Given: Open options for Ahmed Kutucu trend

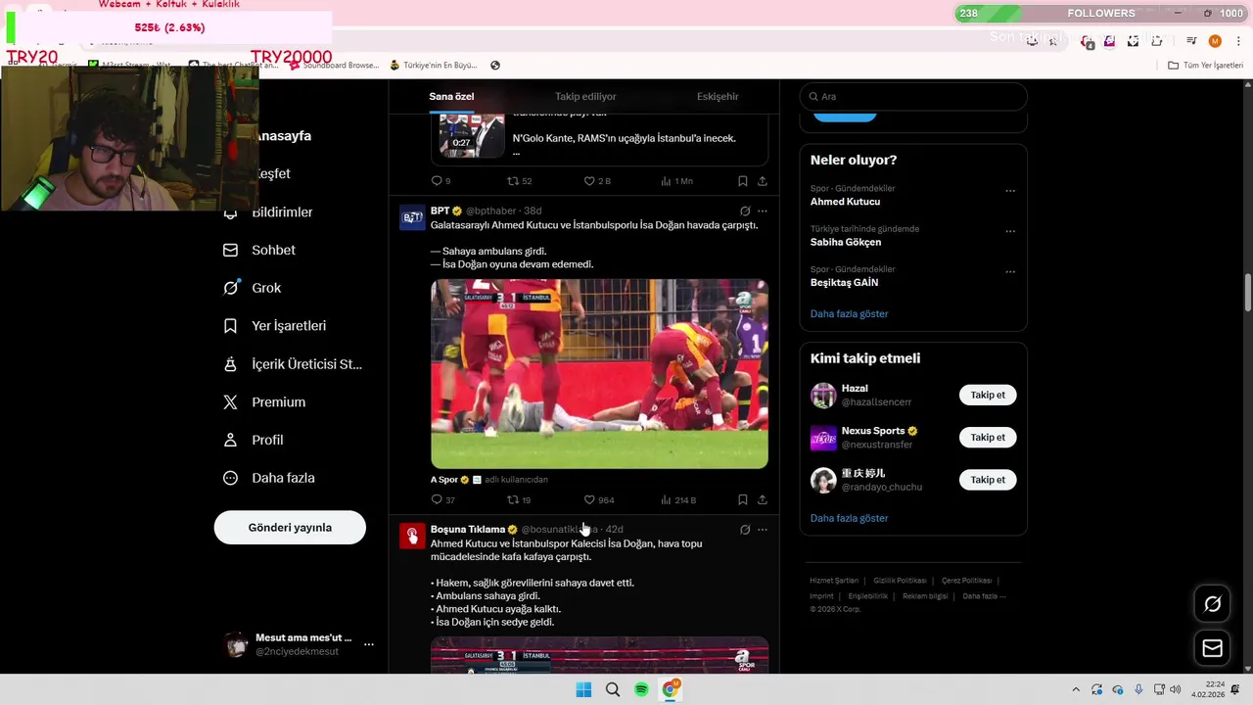Looking at the screenshot, I should [x=1010, y=191].
